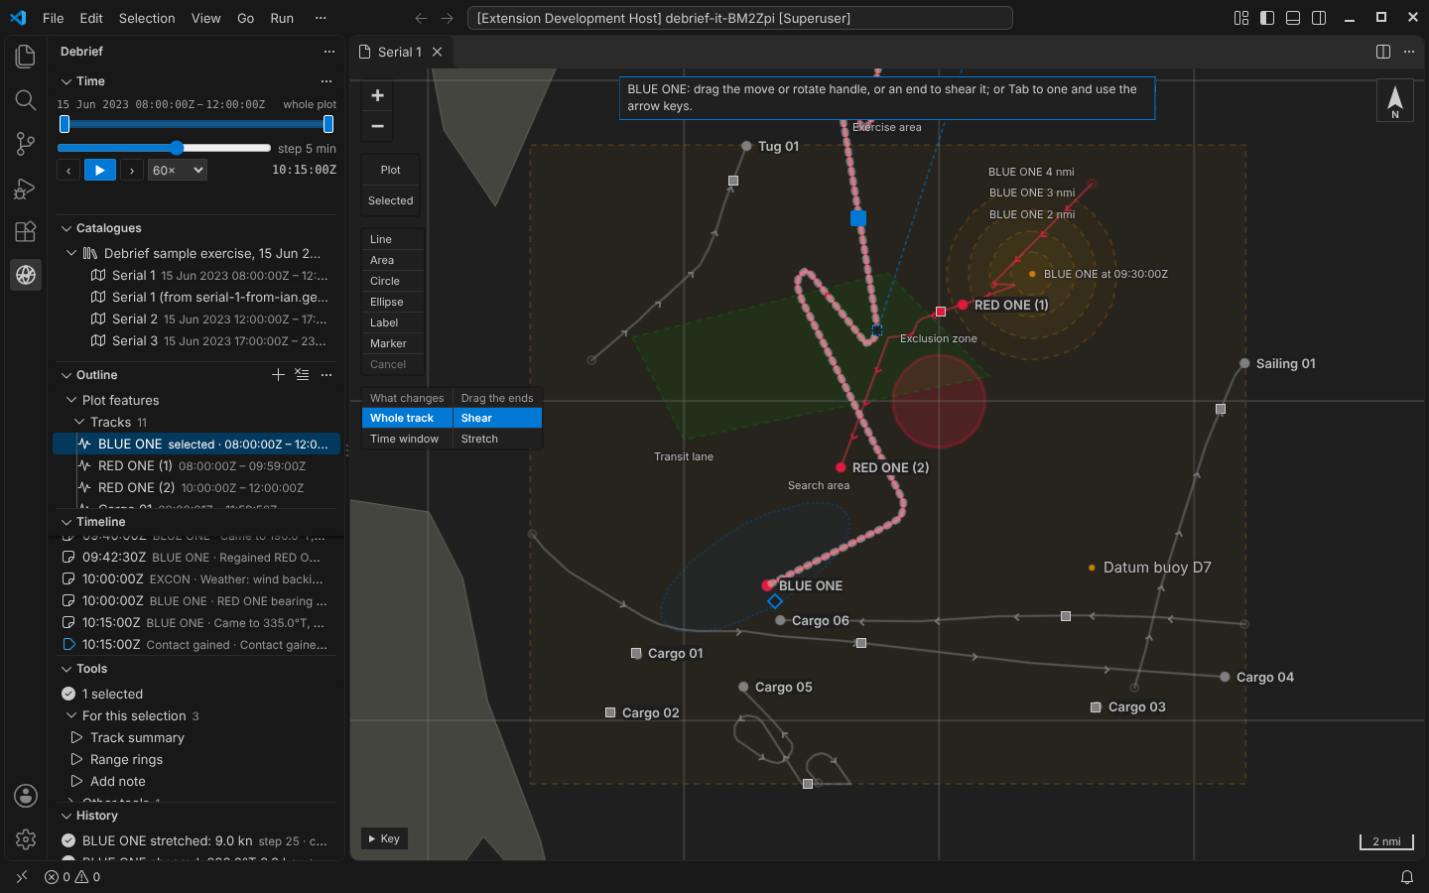Choose Ellipse drawing tool
This screenshot has height=893, width=1429.
393,302
